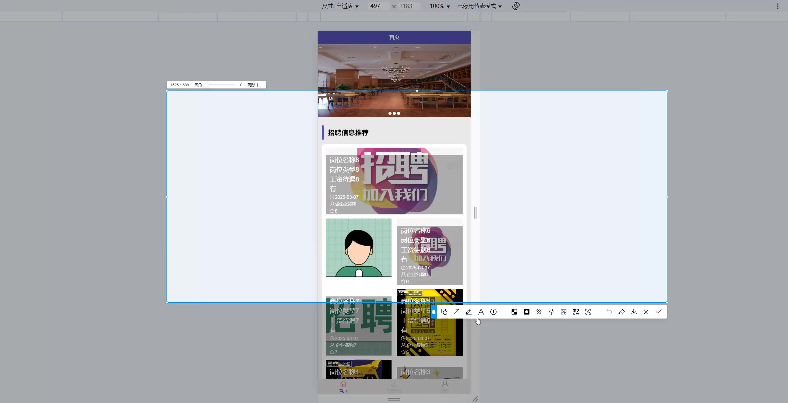Select the shape drawing tool
The width and height of the screenshot is (788, 403).
[444, 312]
